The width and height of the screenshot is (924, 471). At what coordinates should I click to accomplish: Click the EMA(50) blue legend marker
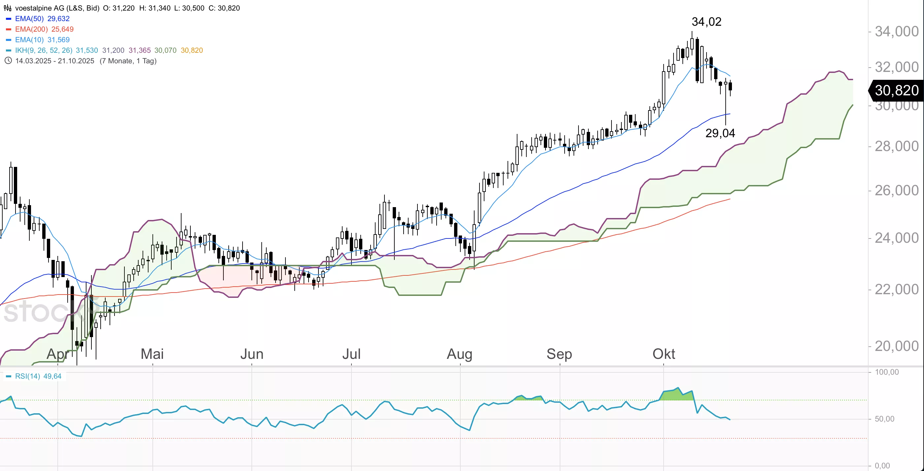(9, 19)
